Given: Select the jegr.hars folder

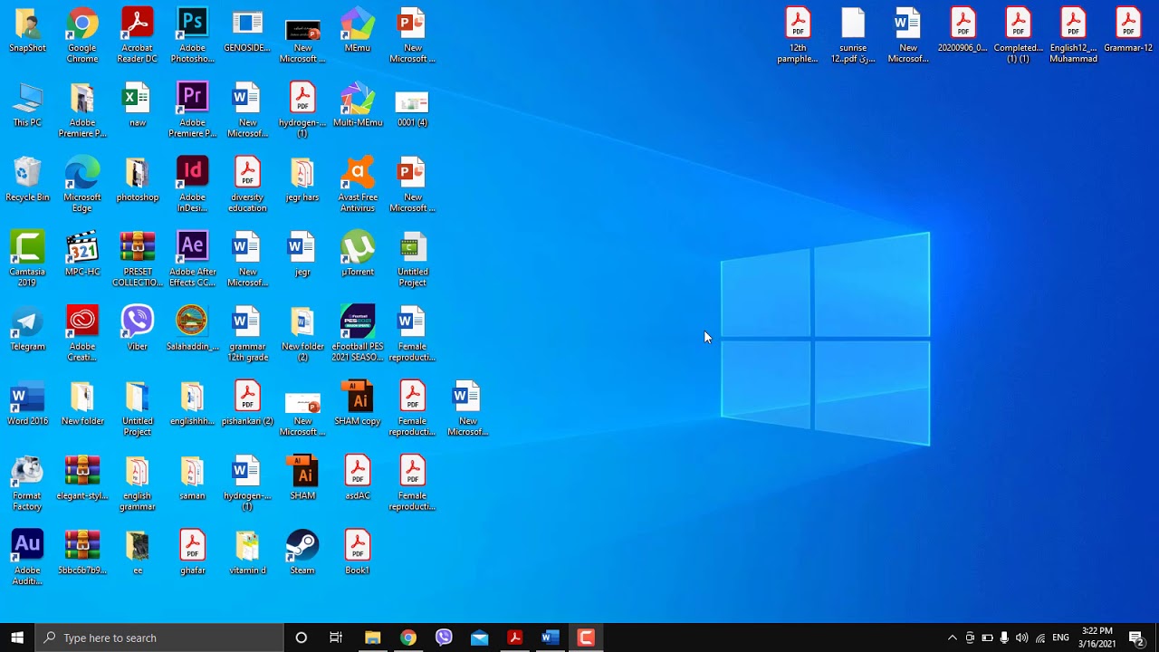Looking at the screenshot, I should 302,179.
